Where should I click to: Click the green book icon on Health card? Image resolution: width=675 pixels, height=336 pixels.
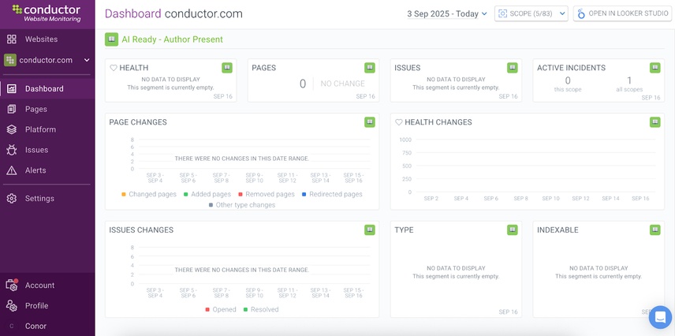coord(227,68)
